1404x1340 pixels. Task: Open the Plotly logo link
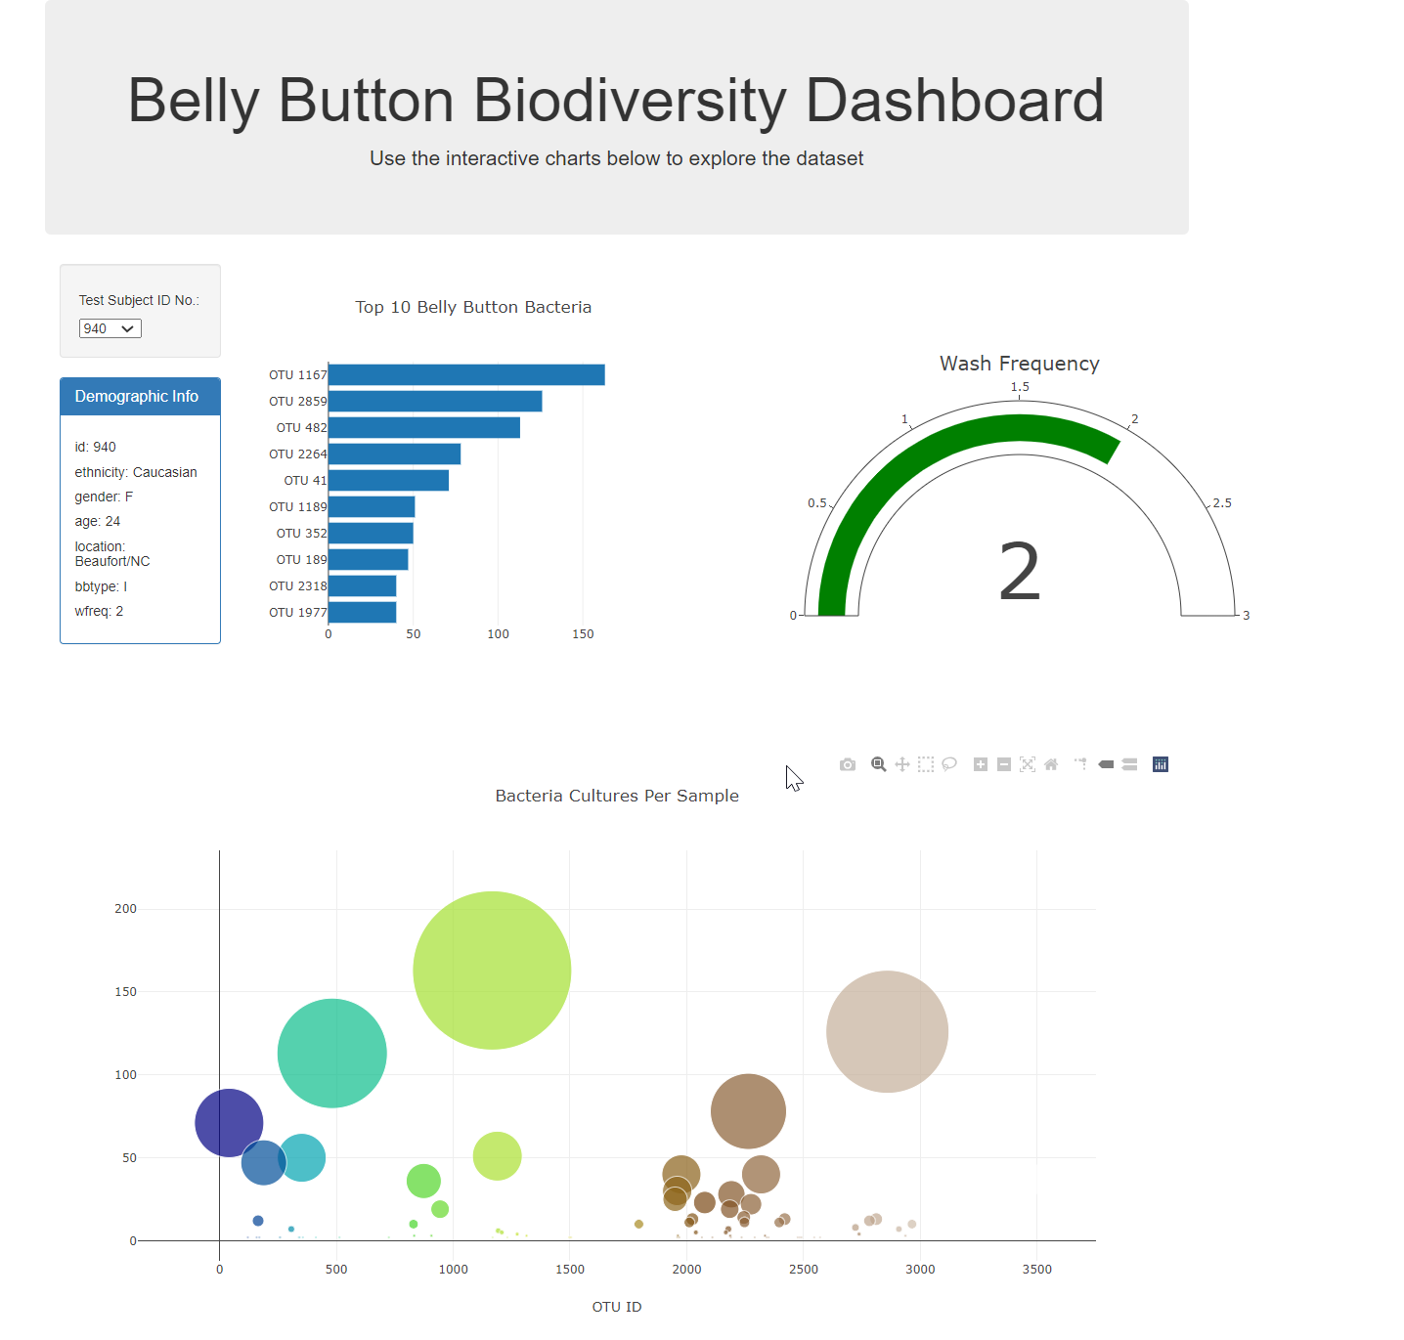click(x=1161, y=764)
